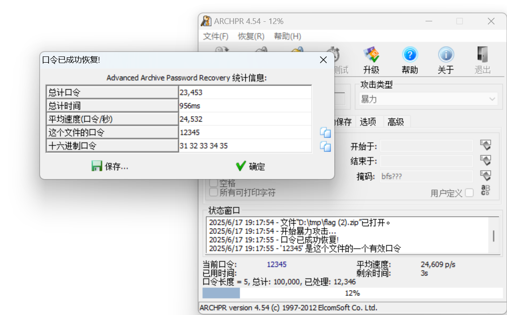This screenshot has width=507, height=315.
Task: Click the log line 开始暴力攻击...
Action: [x=272, y=231]
